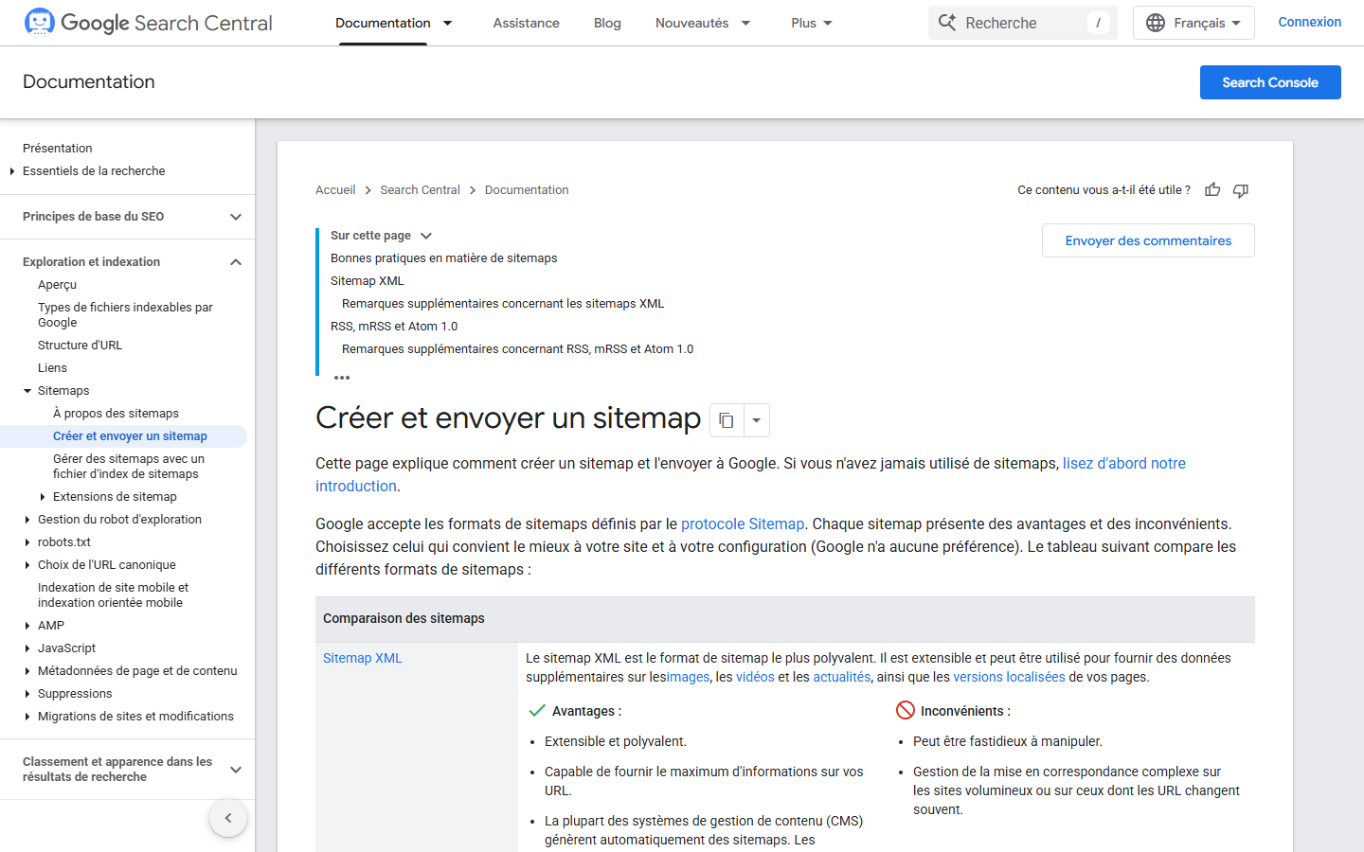
Task: Expand Classement et apparence dans les résultats section
Action: pos(236,770)
